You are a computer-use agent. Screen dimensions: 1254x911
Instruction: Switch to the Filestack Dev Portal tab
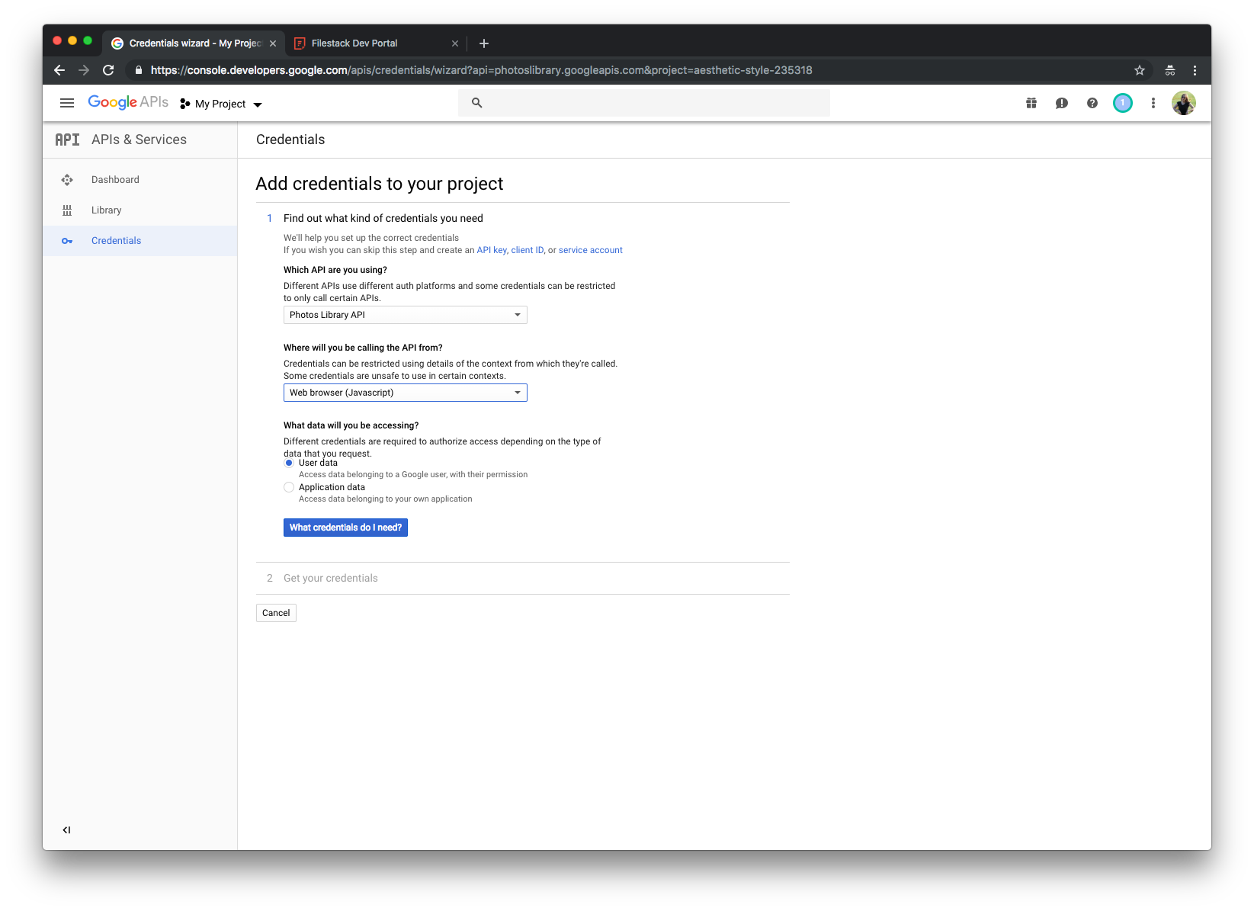[x=377, y=43]
